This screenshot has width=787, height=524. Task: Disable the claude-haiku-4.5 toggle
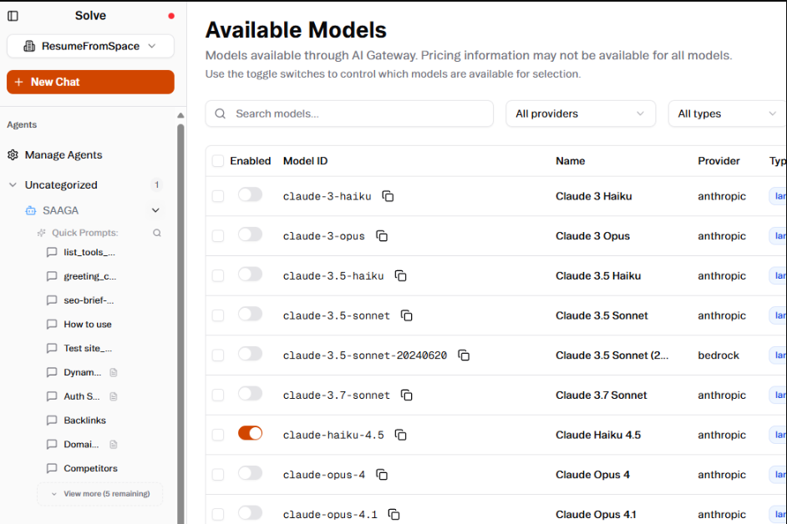tap(250, 433)
